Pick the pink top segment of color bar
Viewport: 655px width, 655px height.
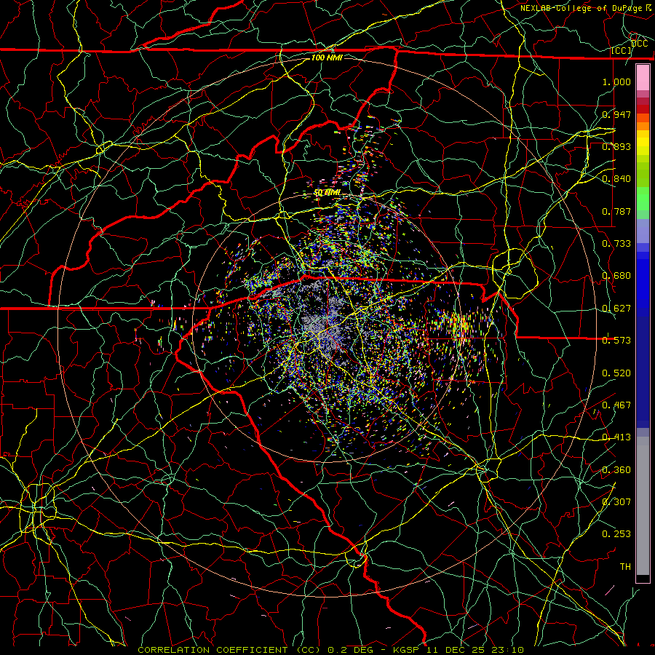643,78
